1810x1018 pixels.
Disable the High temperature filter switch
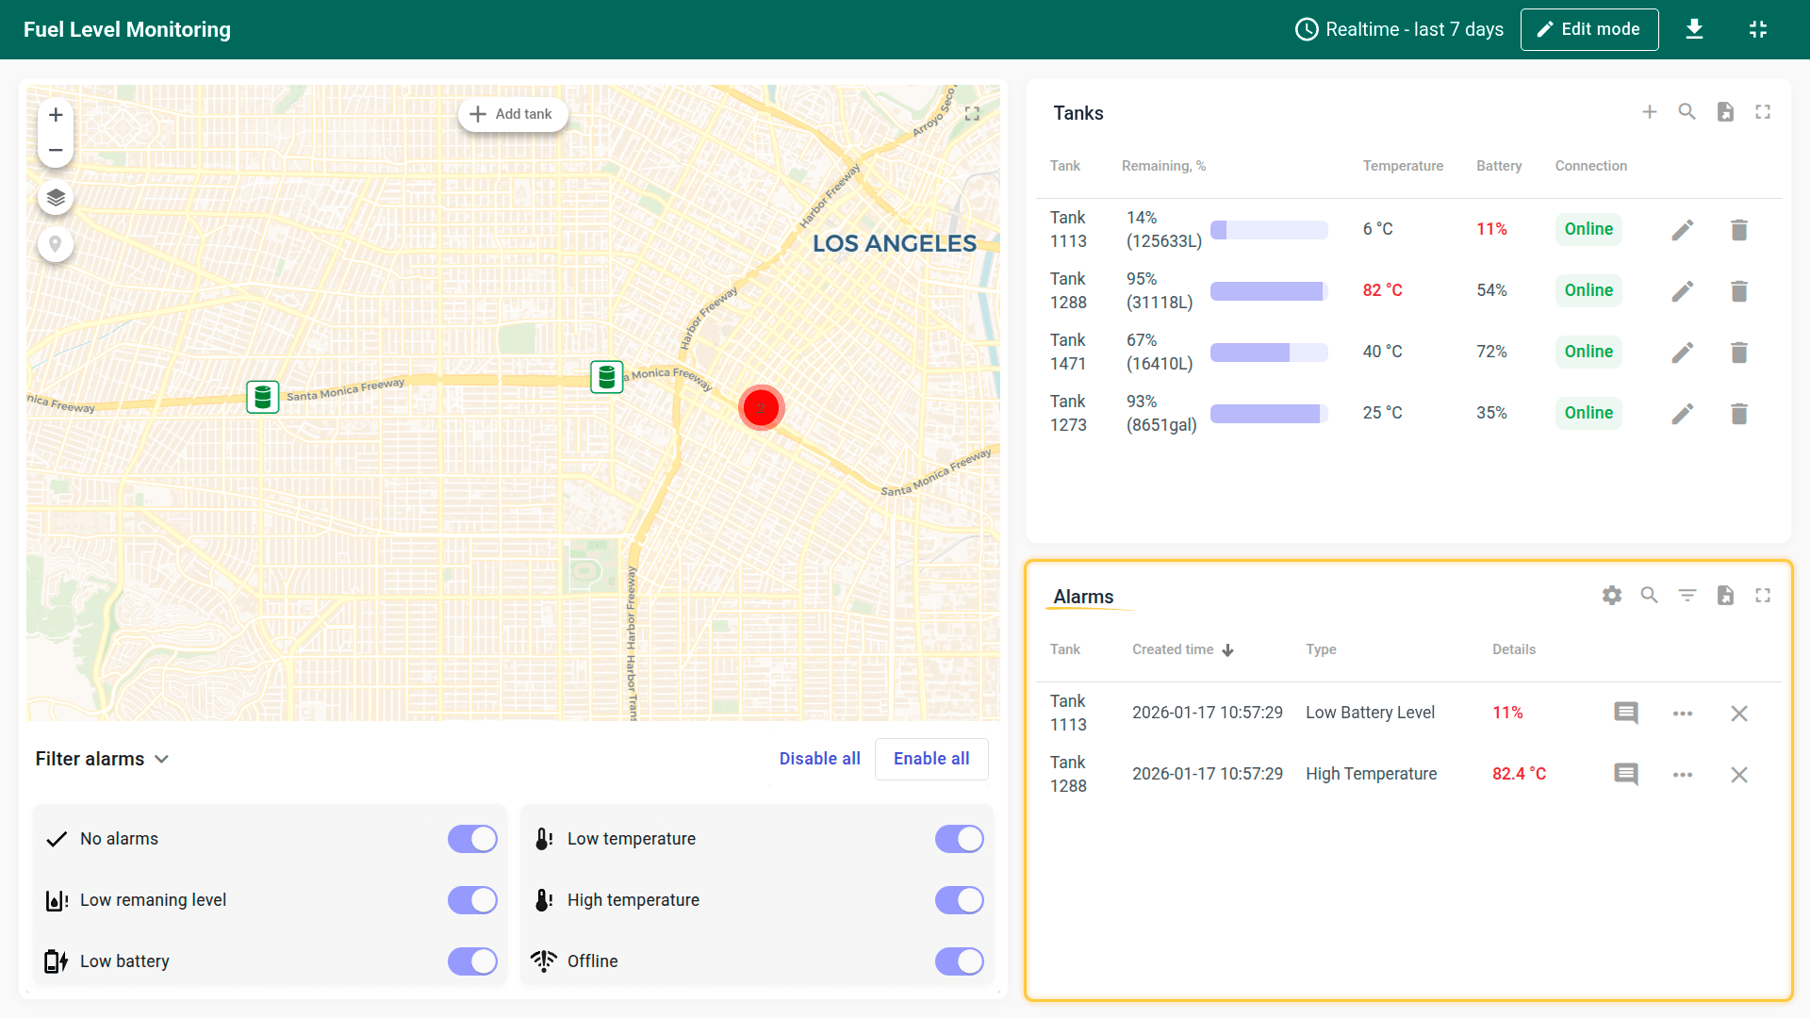959,900
